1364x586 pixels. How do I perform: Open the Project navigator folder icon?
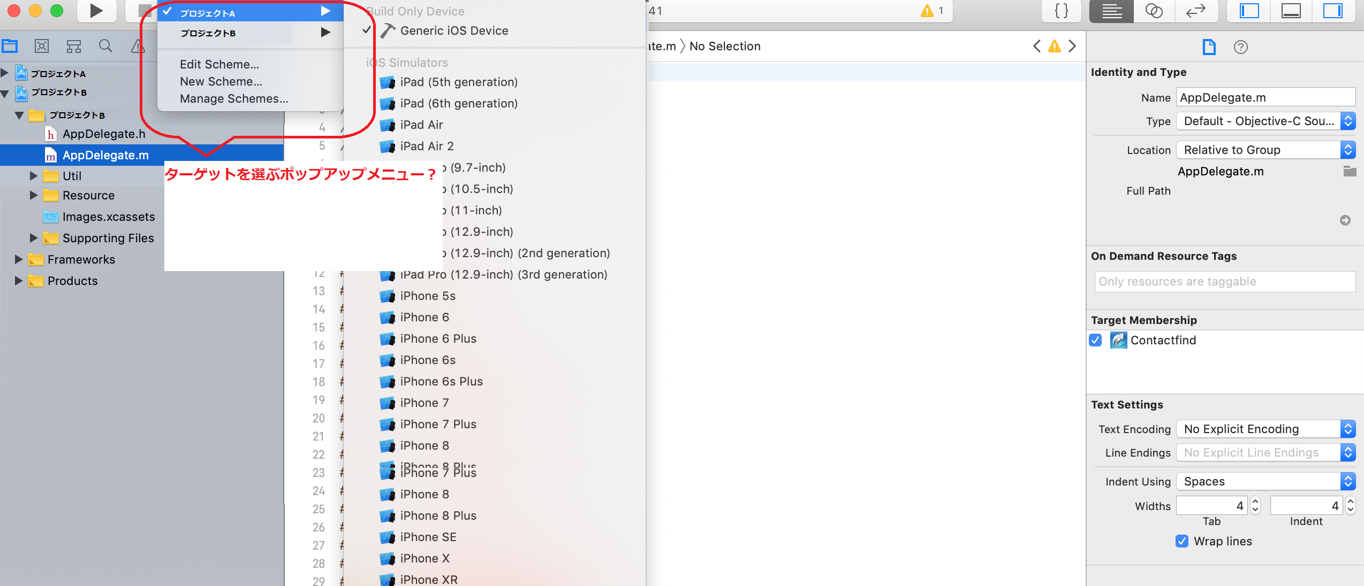10,47
